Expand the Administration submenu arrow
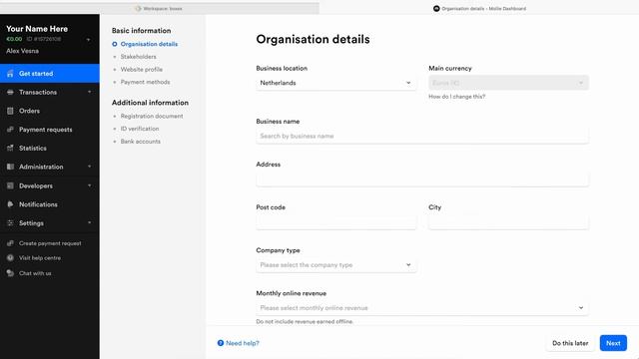 tap(89, 167)
